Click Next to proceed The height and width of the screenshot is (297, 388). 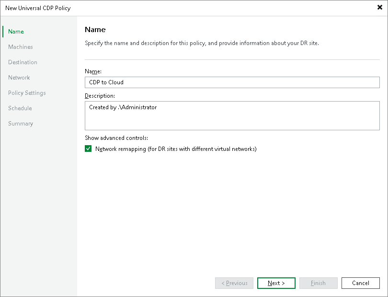(x=276, y=283)
